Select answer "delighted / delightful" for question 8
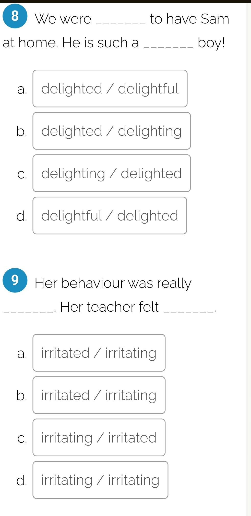251x516 pixels. click(x=110, y=88)
